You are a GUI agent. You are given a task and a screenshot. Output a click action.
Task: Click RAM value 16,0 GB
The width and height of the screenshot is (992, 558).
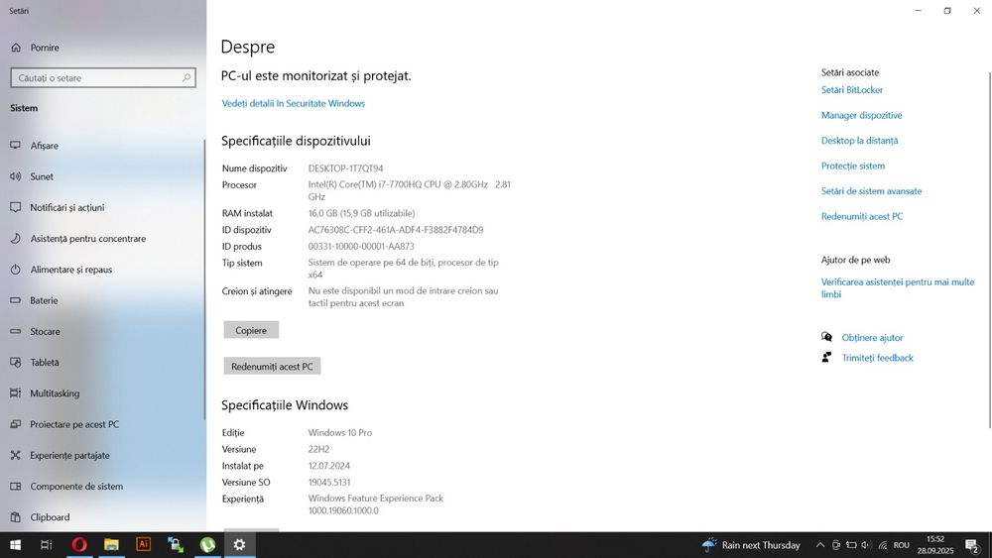tap(361, 213)
